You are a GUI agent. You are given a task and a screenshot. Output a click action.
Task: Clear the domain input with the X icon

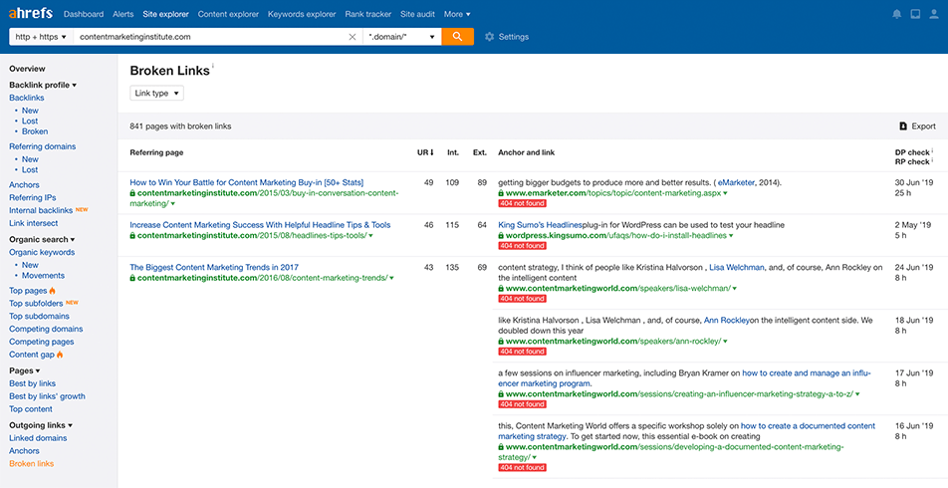(353, 37)
